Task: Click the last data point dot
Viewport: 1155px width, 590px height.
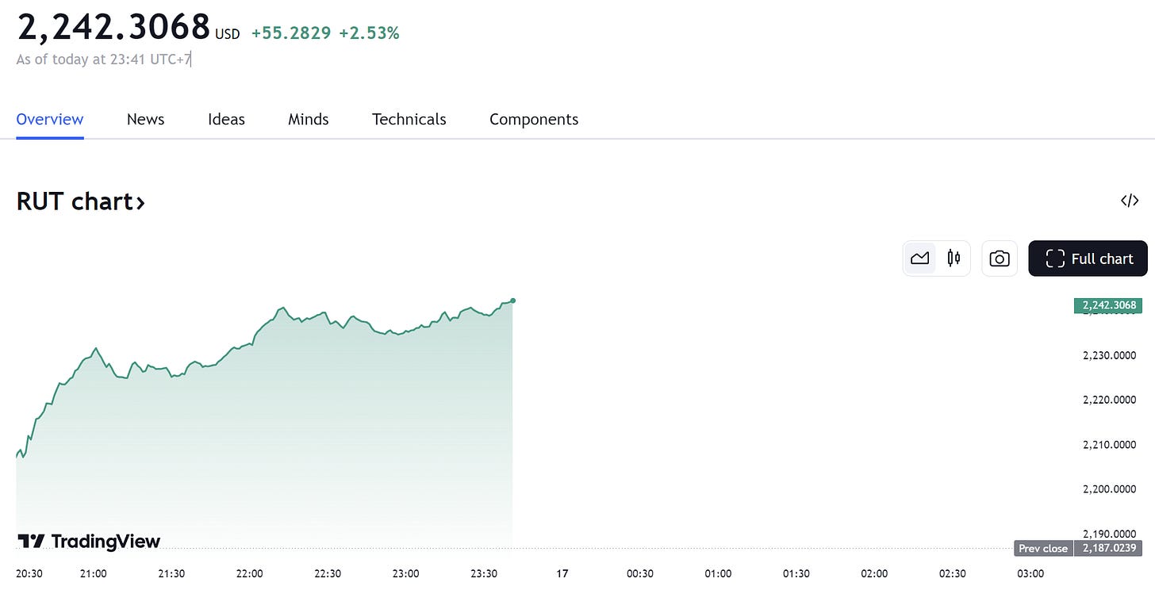Action: click(513, 301)
